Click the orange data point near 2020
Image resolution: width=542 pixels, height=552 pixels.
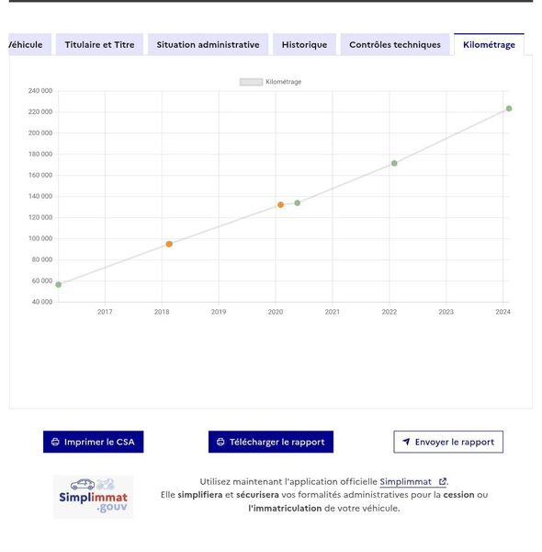(280, 205)
